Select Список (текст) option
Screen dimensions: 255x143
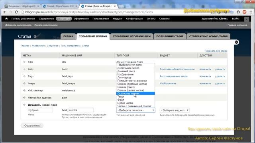135,87
